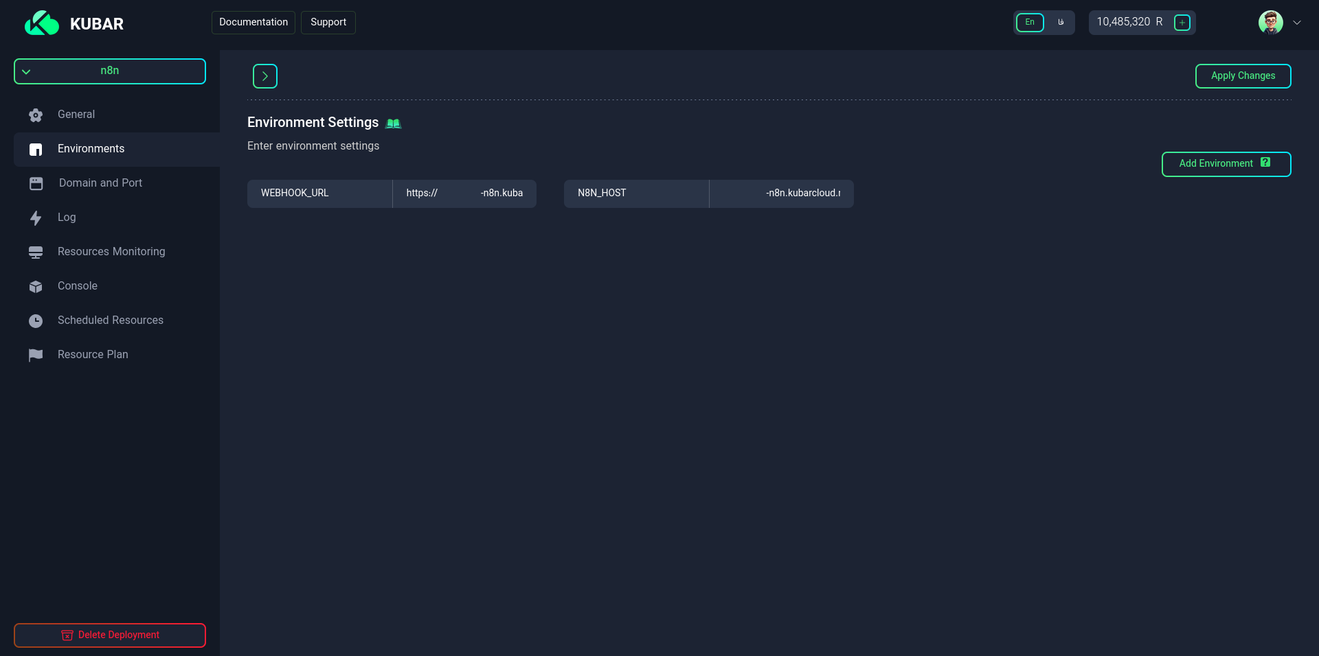Click the right-arrow expand panel button

(x=265, y=76)
